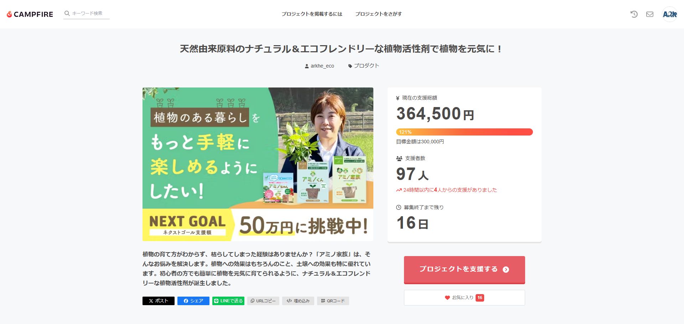
Task: Open the messages envelope icon
Action: [x=650, y=14]
